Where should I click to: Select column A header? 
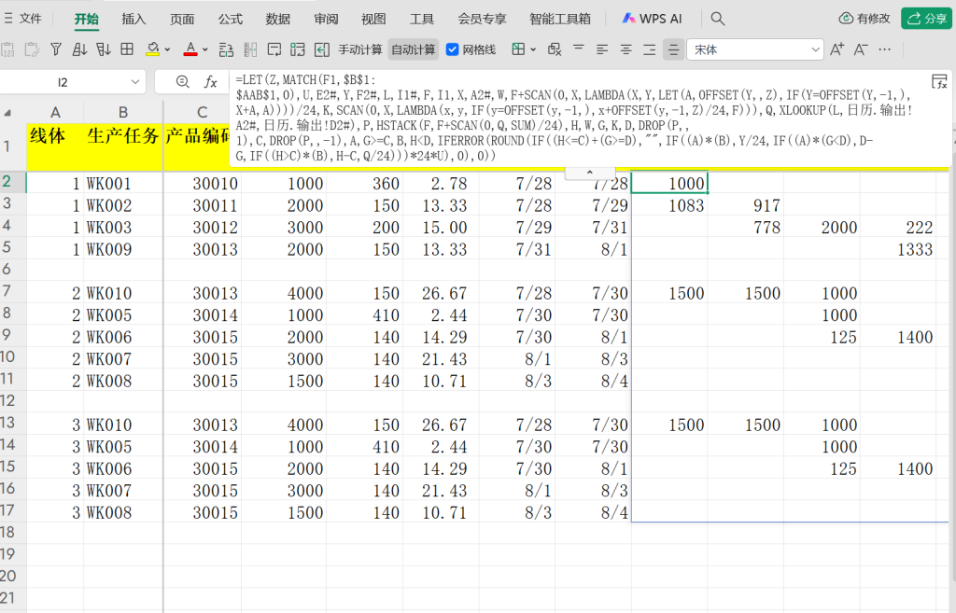tap(55, 112)
